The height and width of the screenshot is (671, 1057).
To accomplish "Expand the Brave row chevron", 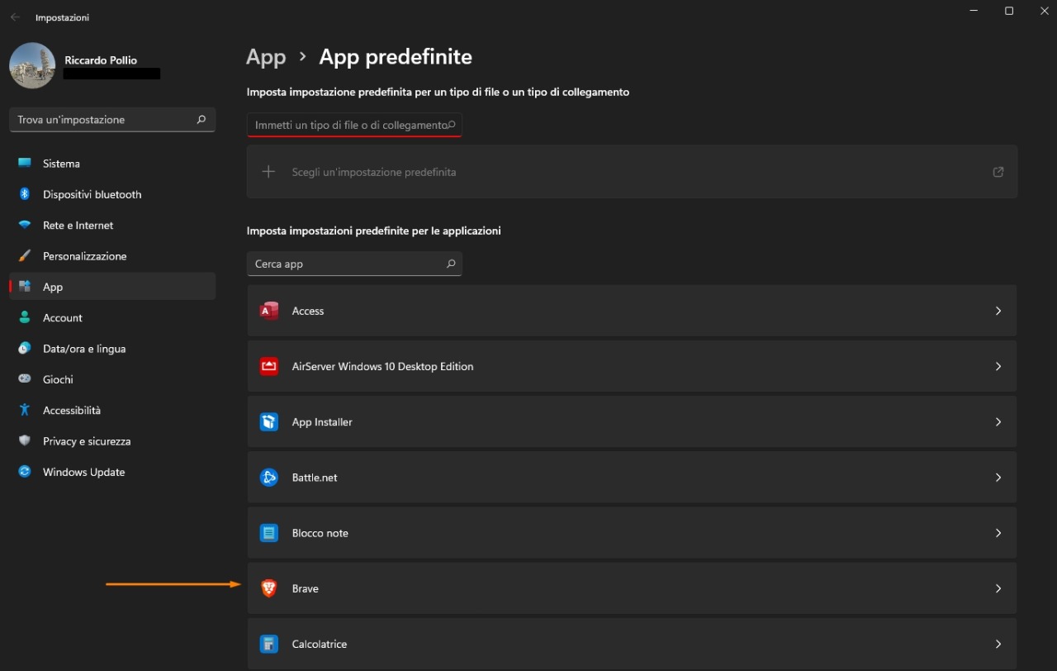I will [998, 588].
